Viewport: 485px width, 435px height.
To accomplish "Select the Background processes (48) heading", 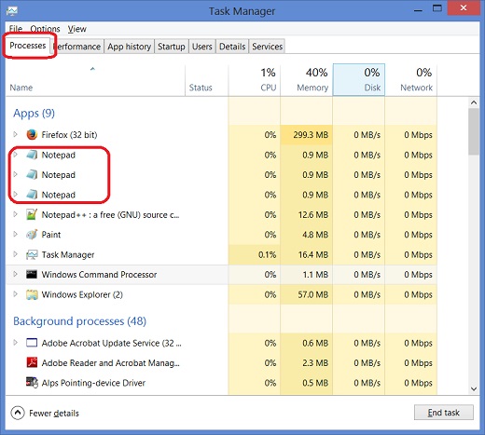I will tap(79, 321).
